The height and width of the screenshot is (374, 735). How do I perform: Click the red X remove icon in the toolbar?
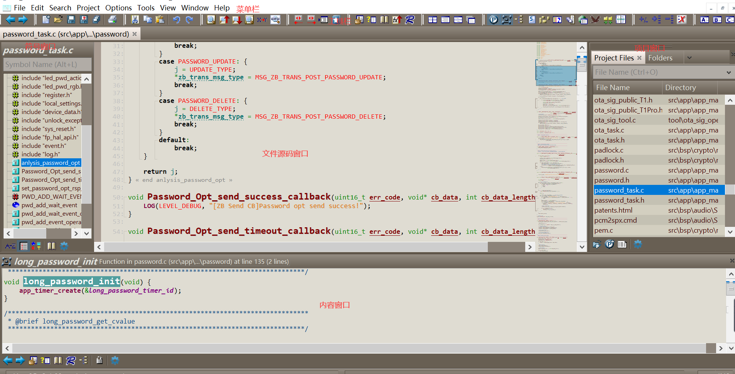682,20
